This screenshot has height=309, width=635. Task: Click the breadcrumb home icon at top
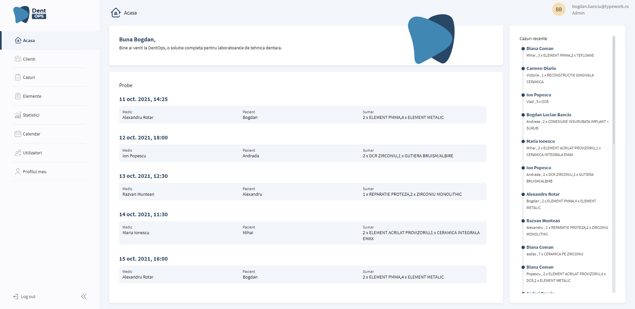(x=115, y=13)
